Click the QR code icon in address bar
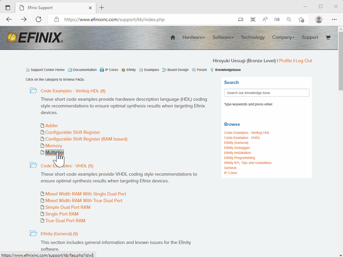The height and width of the screenshot is (257, 343). coord(253,19)
